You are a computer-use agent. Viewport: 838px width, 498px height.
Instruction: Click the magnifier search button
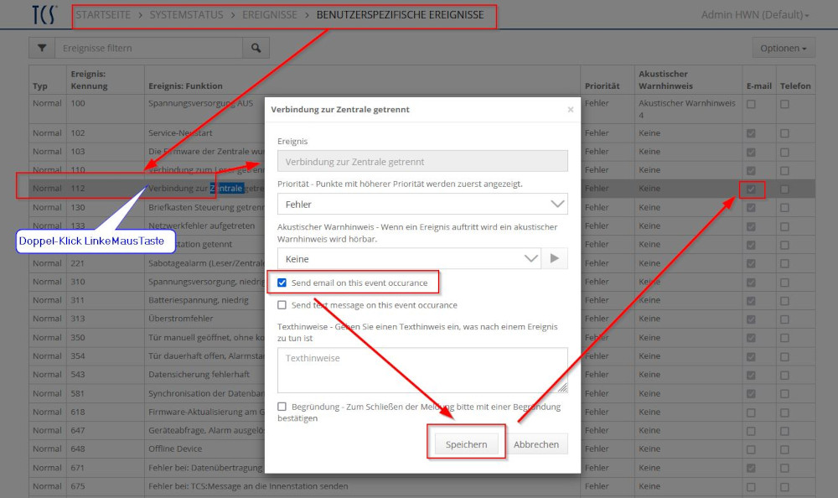pyautogui.click(x=256, y=49)
